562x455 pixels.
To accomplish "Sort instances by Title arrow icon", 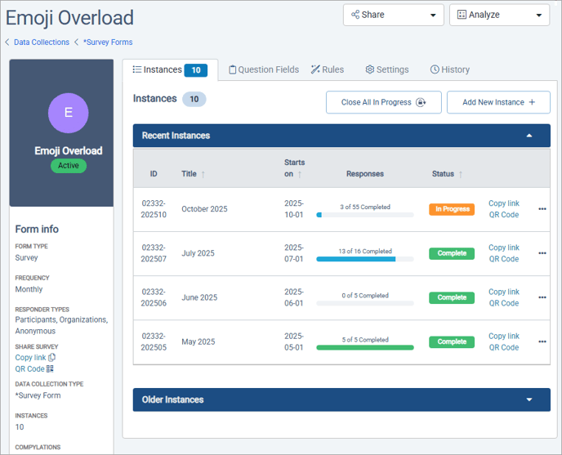I will point(203,174).
